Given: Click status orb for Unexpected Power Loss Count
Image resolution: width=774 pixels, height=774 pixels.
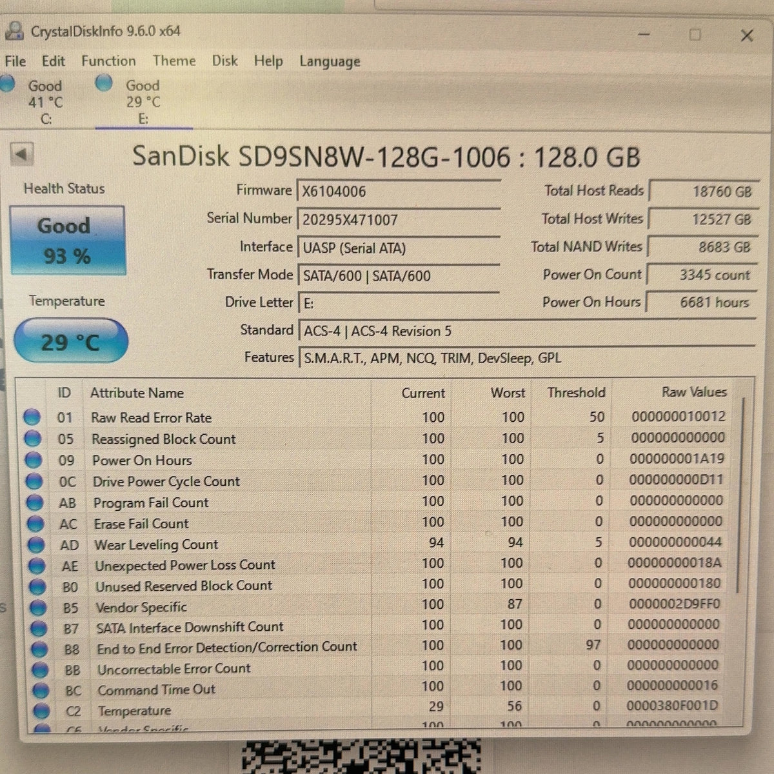Looking at the screenshot, I should [x=37, y=566].
